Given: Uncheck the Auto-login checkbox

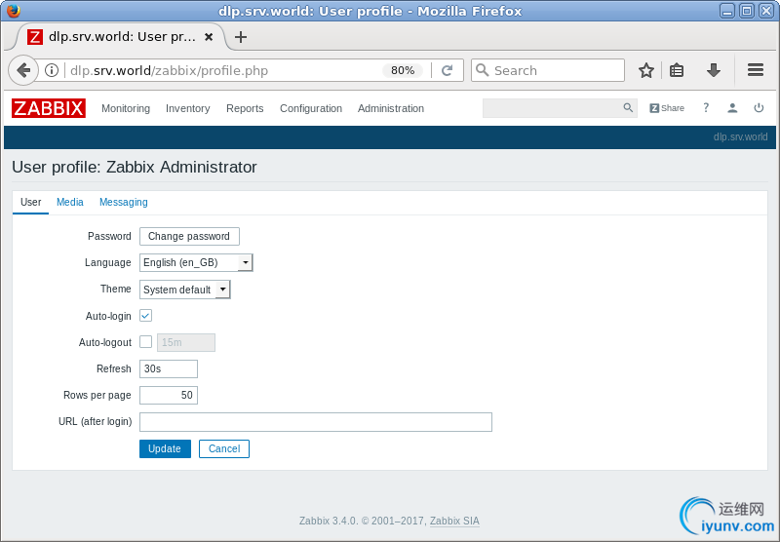Looking at the screenshot, I should point(145,316).
